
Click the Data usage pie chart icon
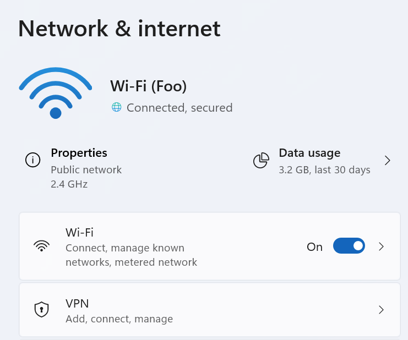click(x=261, y=161)
